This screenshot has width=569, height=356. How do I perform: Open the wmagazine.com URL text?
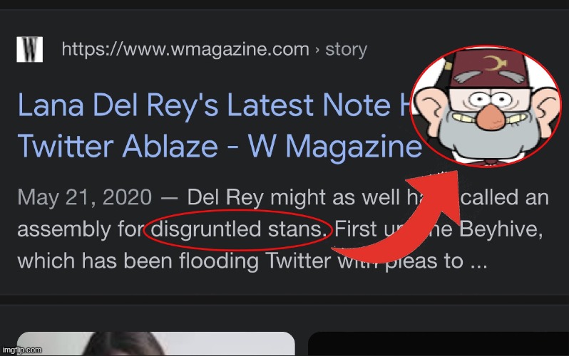coord(185,49)
